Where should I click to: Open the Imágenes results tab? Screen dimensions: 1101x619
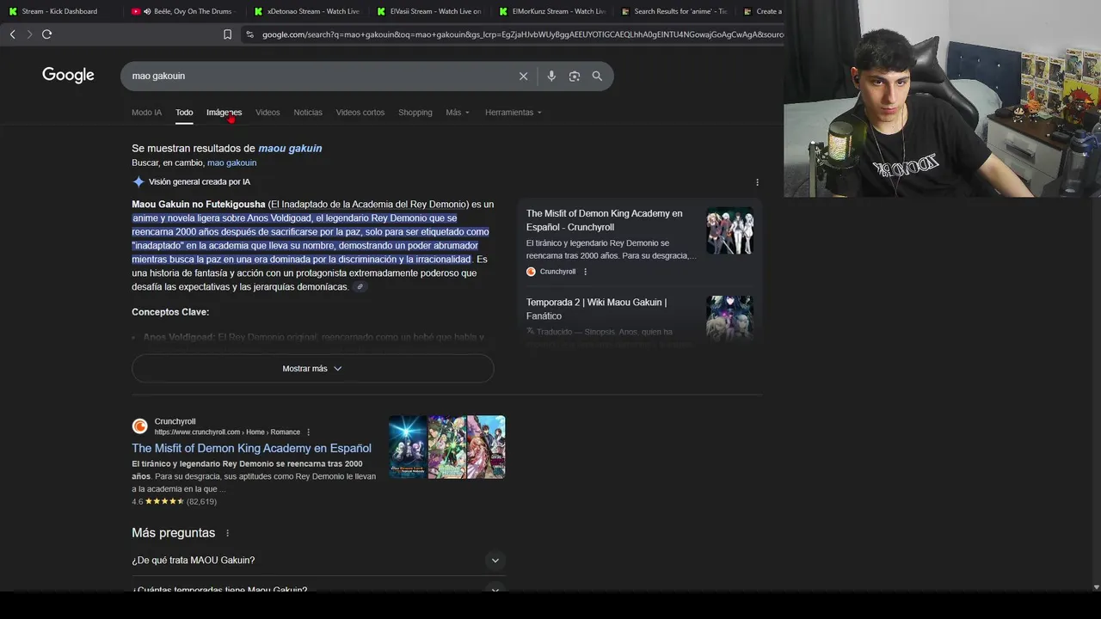click(224, 113)
